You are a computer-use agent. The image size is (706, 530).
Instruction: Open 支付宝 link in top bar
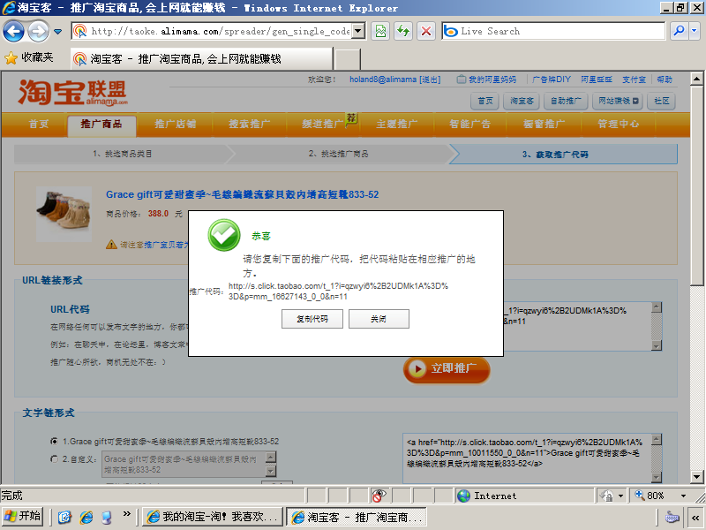(634, 79)
